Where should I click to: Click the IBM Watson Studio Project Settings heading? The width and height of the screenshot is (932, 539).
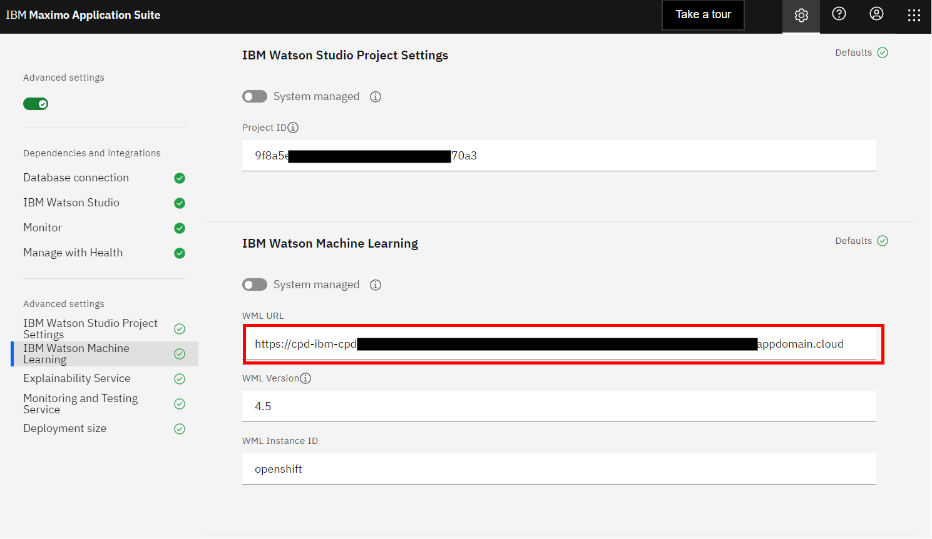point(345,55)
